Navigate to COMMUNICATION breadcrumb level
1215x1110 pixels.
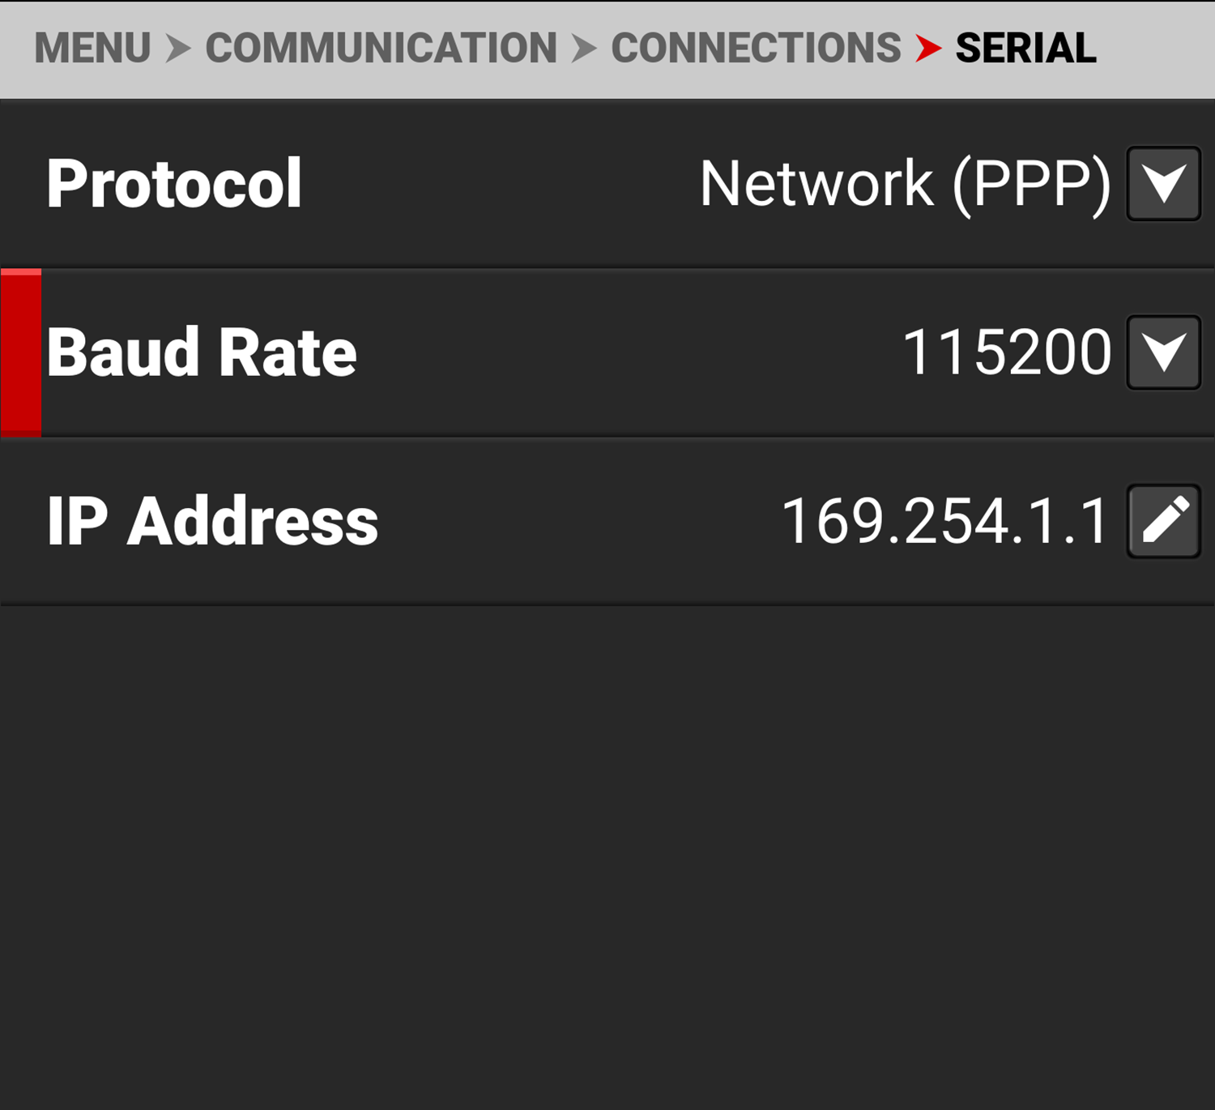pyautogui.click(x=381, y=49)
